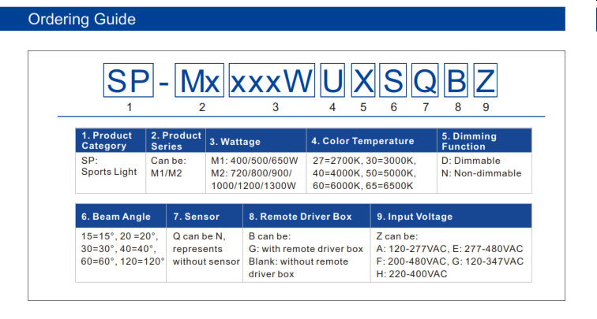This screenshot has height=319, width=597.
Task: Click number '8' under the B box
Action: pos(458,107)
